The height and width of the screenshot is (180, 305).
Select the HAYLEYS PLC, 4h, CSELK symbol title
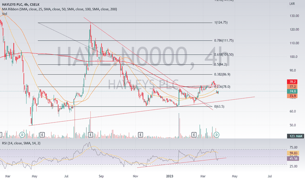click(21, 5)
